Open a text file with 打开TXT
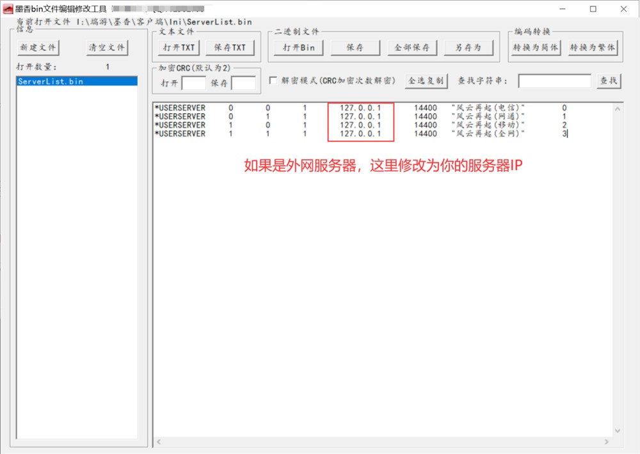This screenshot has height=454, width=640. click(179, 48)
